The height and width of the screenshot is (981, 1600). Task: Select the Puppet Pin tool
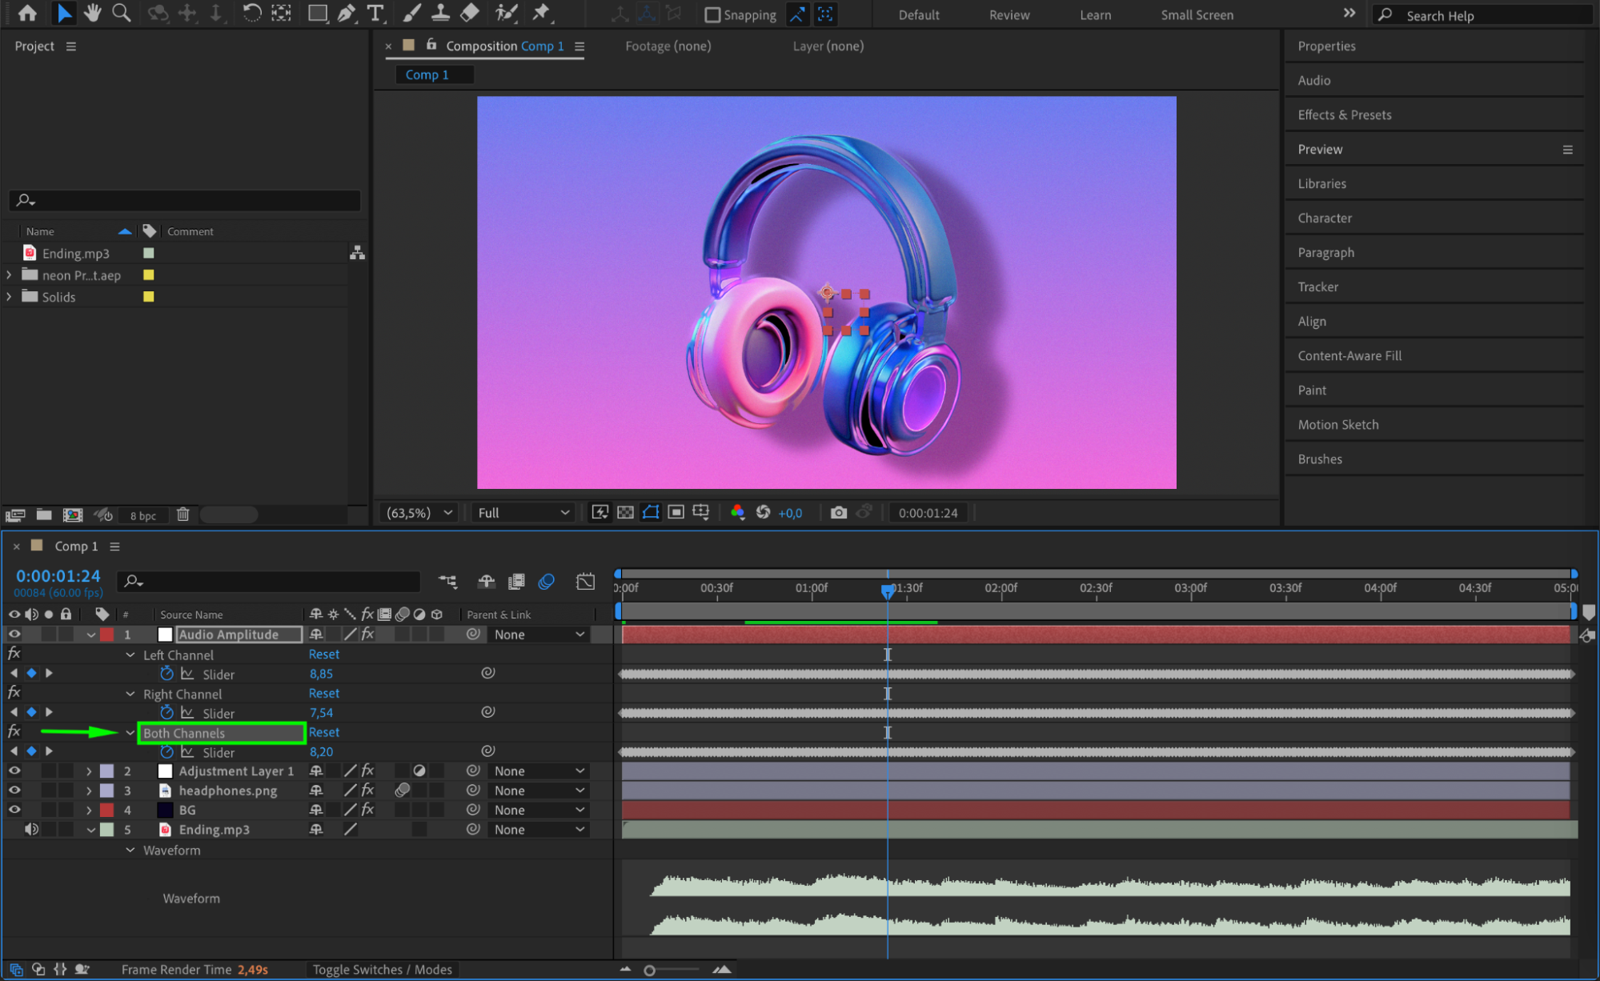click(x=541, y=14)
